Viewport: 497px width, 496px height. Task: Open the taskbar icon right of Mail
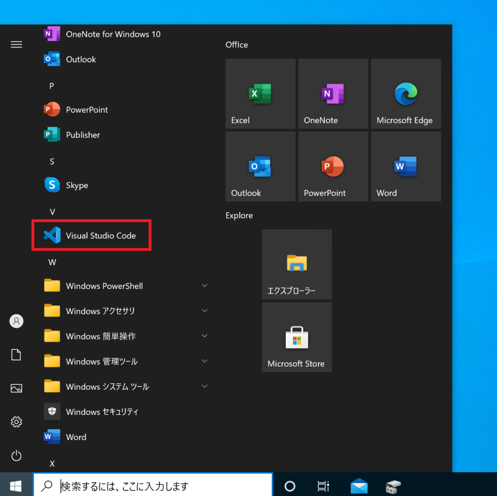coord(393,486)
